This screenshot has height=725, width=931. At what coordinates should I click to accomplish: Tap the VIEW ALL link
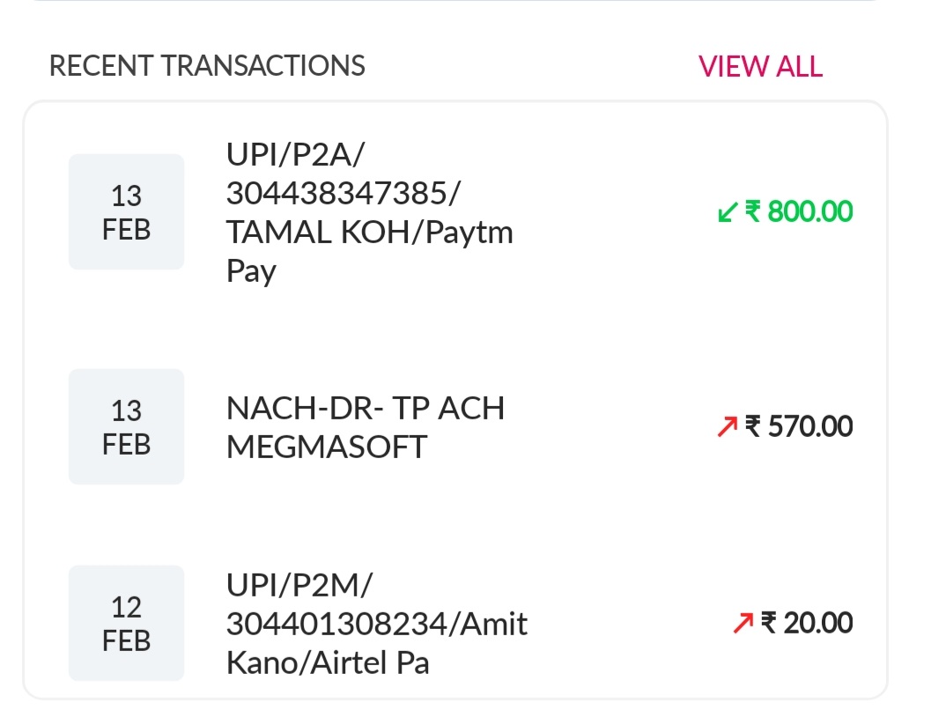point(760,66)
